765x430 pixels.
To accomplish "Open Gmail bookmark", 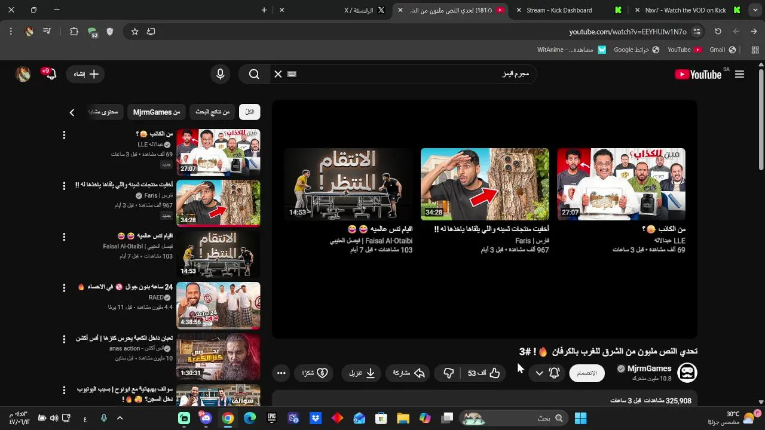I will pos(723,50).
